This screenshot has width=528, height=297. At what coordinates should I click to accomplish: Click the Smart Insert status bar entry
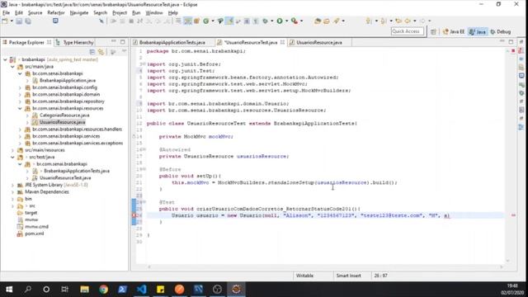pos(348,276)
